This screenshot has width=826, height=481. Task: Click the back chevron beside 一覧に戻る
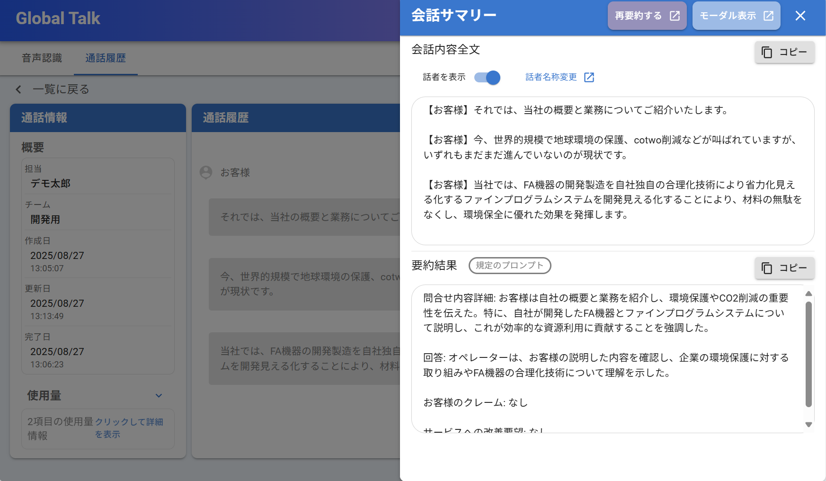pyautogui.click(x=18, y=89)
